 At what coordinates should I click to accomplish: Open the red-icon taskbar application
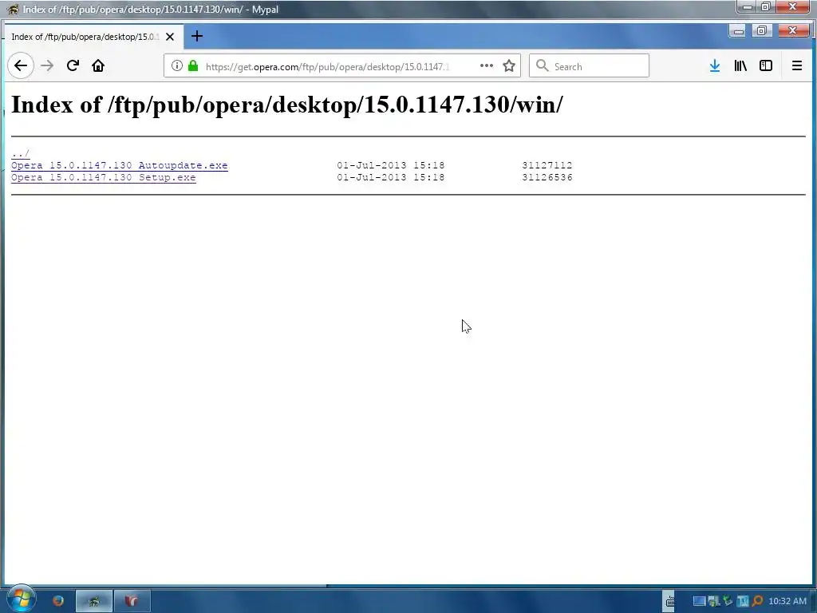click(x=132, y=601)
